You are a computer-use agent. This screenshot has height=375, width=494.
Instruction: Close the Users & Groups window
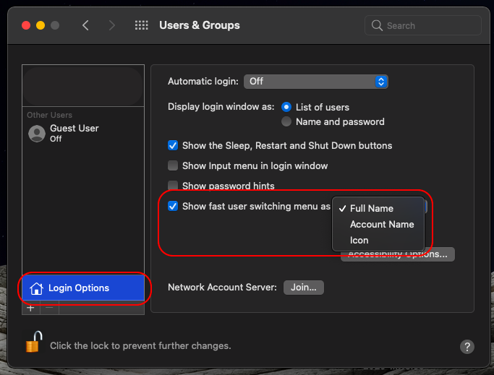(26, 25)
